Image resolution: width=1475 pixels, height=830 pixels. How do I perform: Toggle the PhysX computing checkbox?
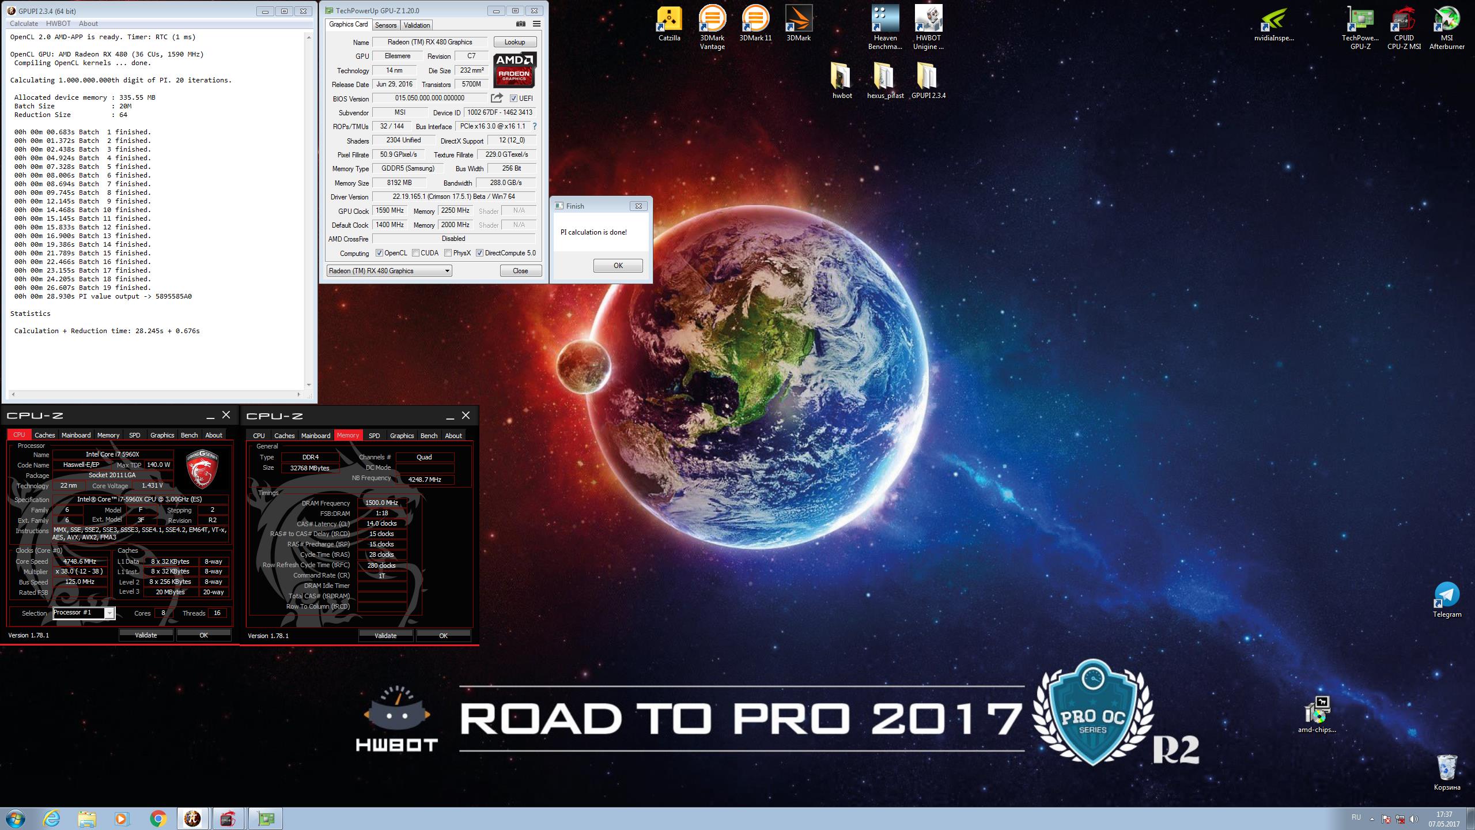tap(448, 253)
